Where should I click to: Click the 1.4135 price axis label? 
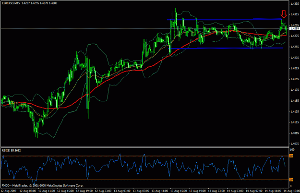294,111
